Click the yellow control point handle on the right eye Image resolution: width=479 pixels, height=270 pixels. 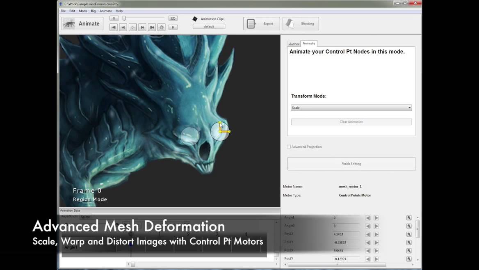pos(220,131)
